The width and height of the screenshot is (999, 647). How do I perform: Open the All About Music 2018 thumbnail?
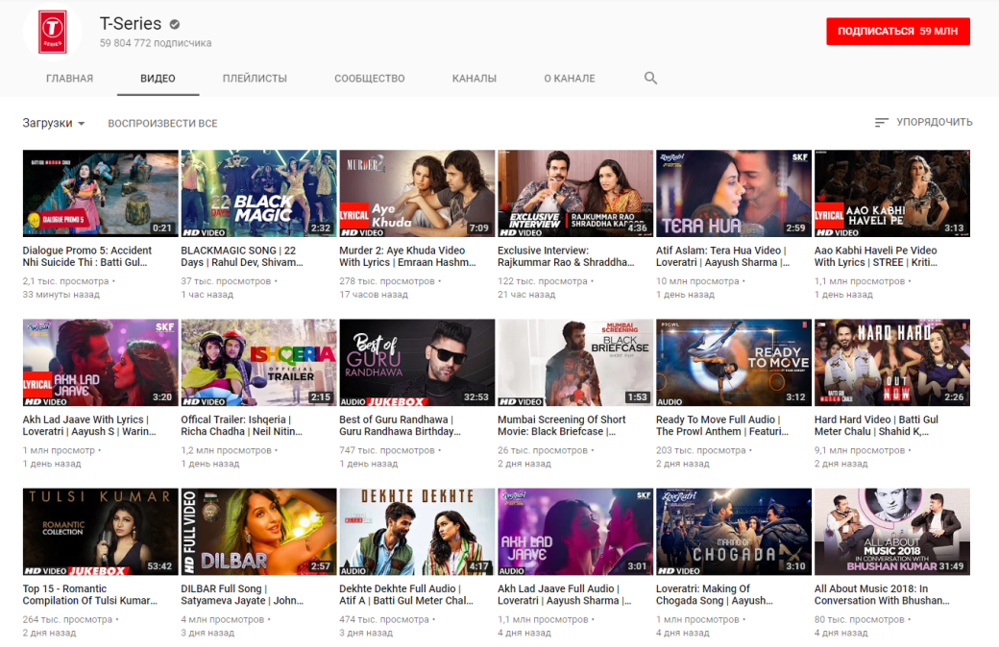pyautogui.click(x=892, y=532)
